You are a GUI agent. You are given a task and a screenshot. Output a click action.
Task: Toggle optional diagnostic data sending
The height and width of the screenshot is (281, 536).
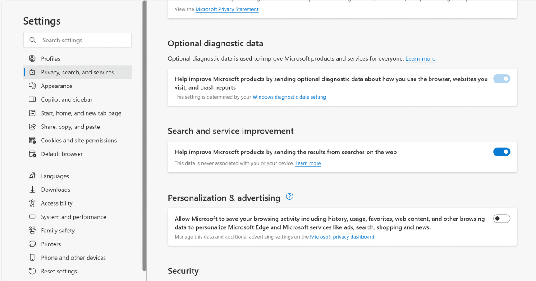(502, 79)
